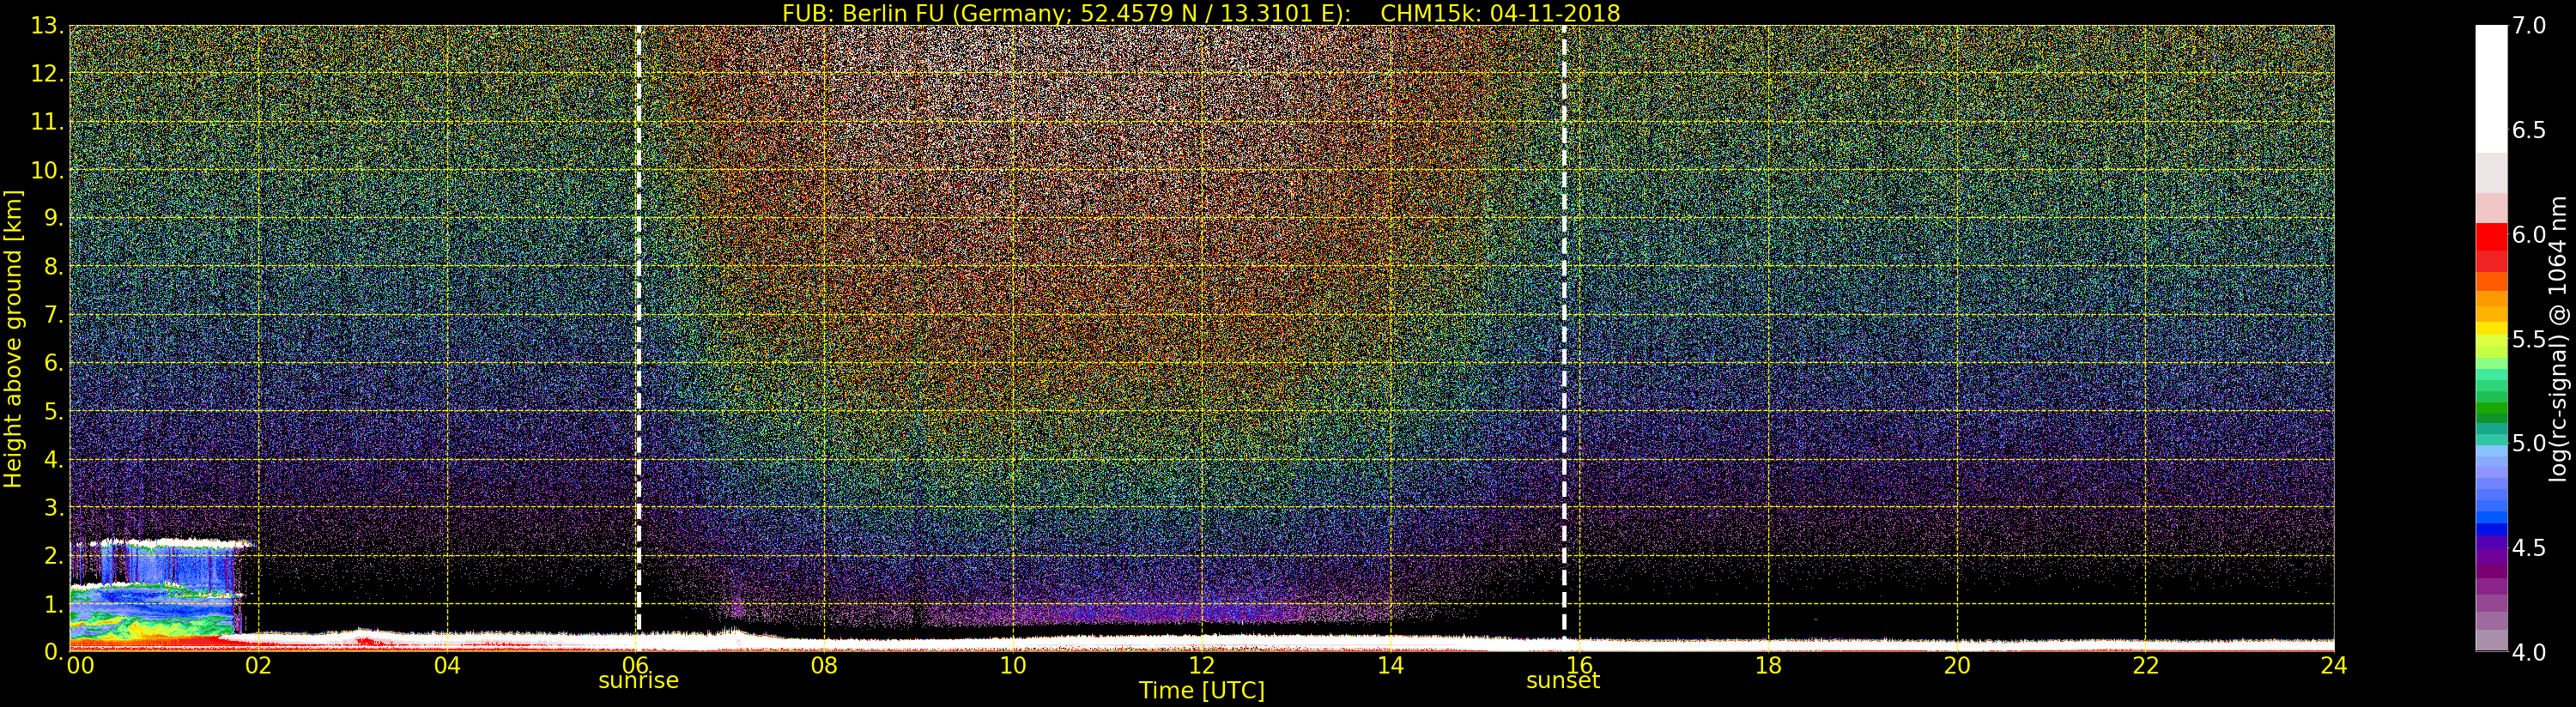This screenshot has width=2576, height=707.
Task: Click the time axis tick '00'
Action: 80,665
